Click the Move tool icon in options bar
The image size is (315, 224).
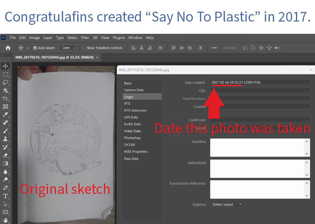click(x=21, y=48)
